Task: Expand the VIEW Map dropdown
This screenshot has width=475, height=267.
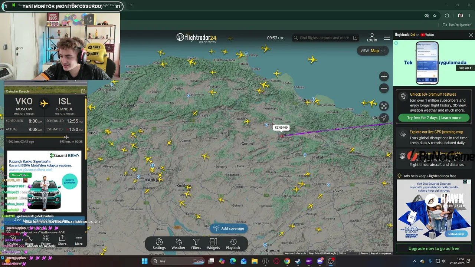Action: click(373, 51)
